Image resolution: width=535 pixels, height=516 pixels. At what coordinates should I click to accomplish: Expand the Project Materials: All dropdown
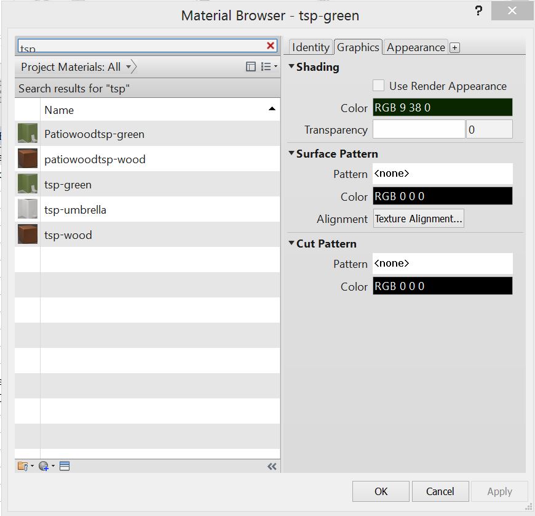129,67
